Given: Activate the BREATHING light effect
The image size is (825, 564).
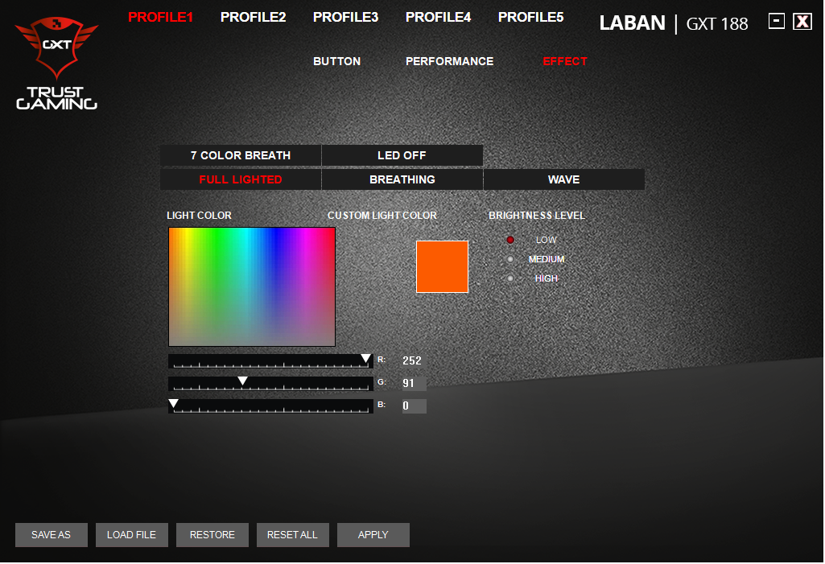Looking at the screenshot, I should coord(402,179).
